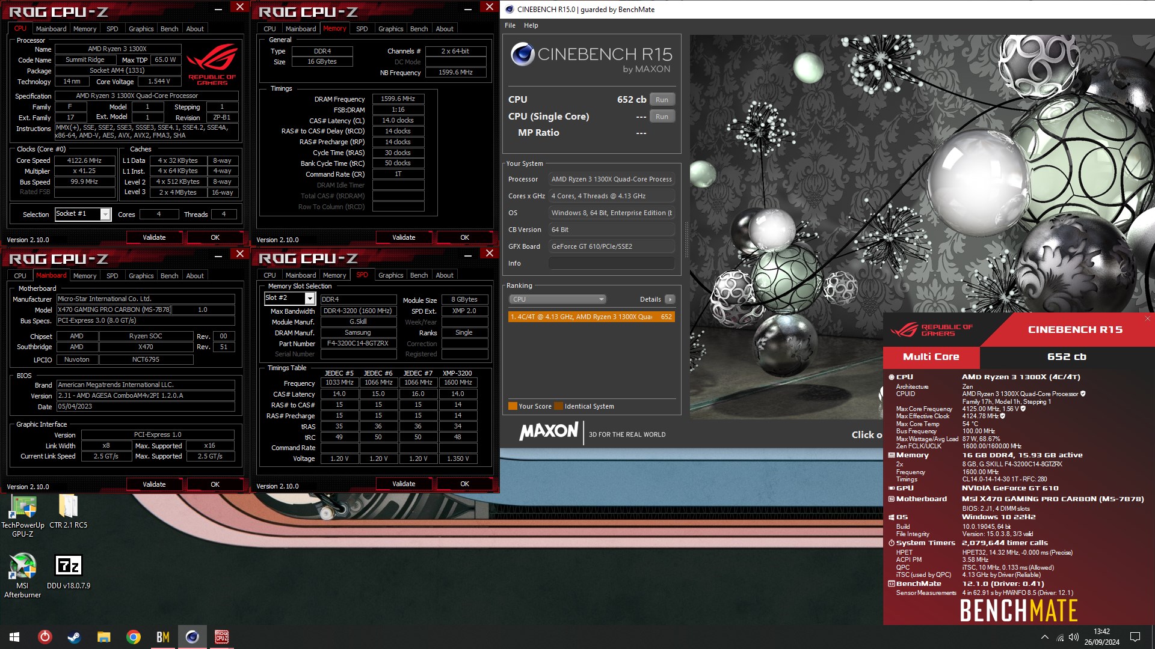Switch to ROG CPU-Z taskbar icon

pos(221,637)
